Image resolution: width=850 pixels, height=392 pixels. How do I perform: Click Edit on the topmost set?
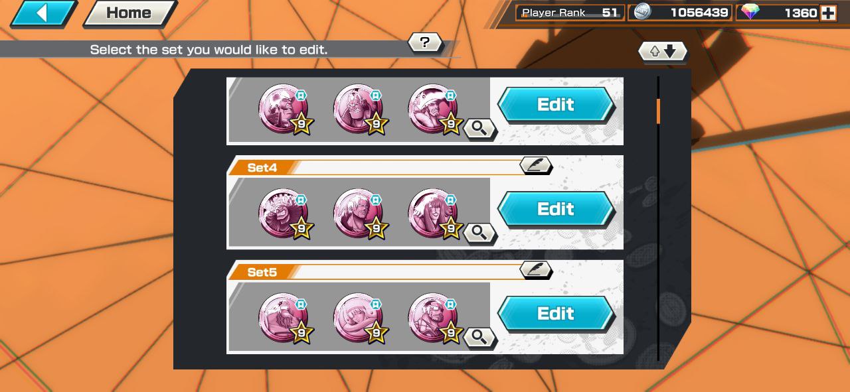click(x=556, y=104)
